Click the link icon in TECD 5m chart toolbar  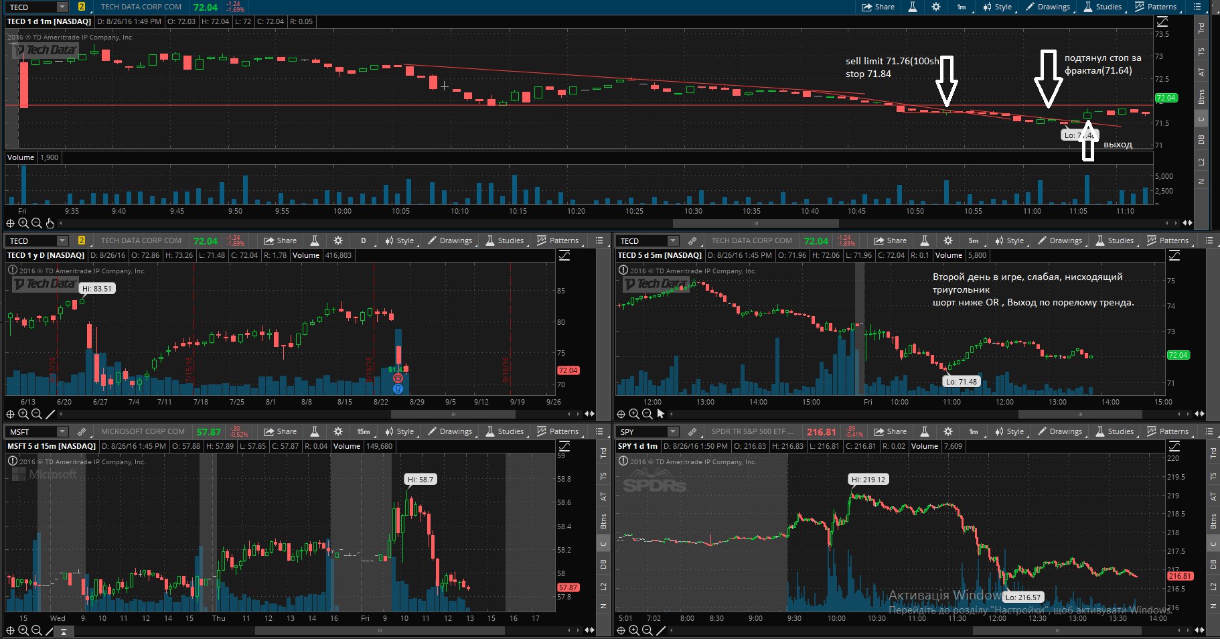pos(692,240)
